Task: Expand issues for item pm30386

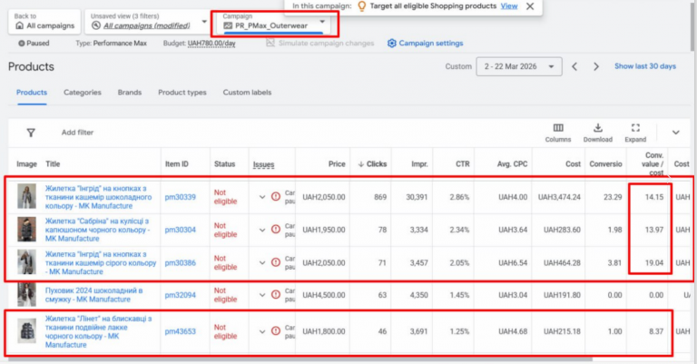Action: coord(261,262)
